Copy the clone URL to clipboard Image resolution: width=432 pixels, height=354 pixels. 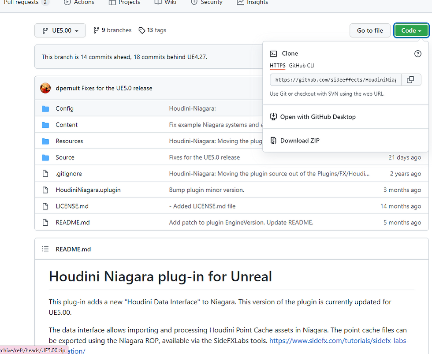[410, 80]
